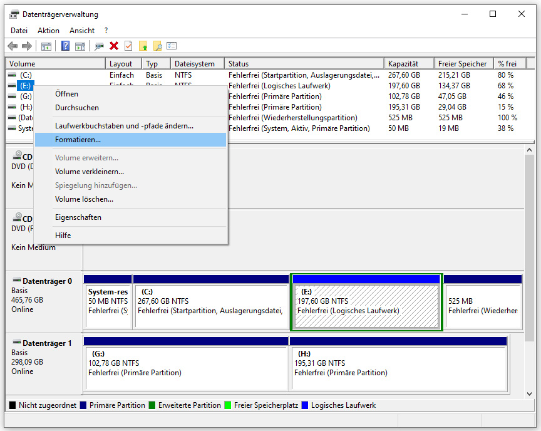The height and width of the screenshot is (431, 541).
Task: Click the checkmark document toolbar icon
Action: tap(128, 46)
